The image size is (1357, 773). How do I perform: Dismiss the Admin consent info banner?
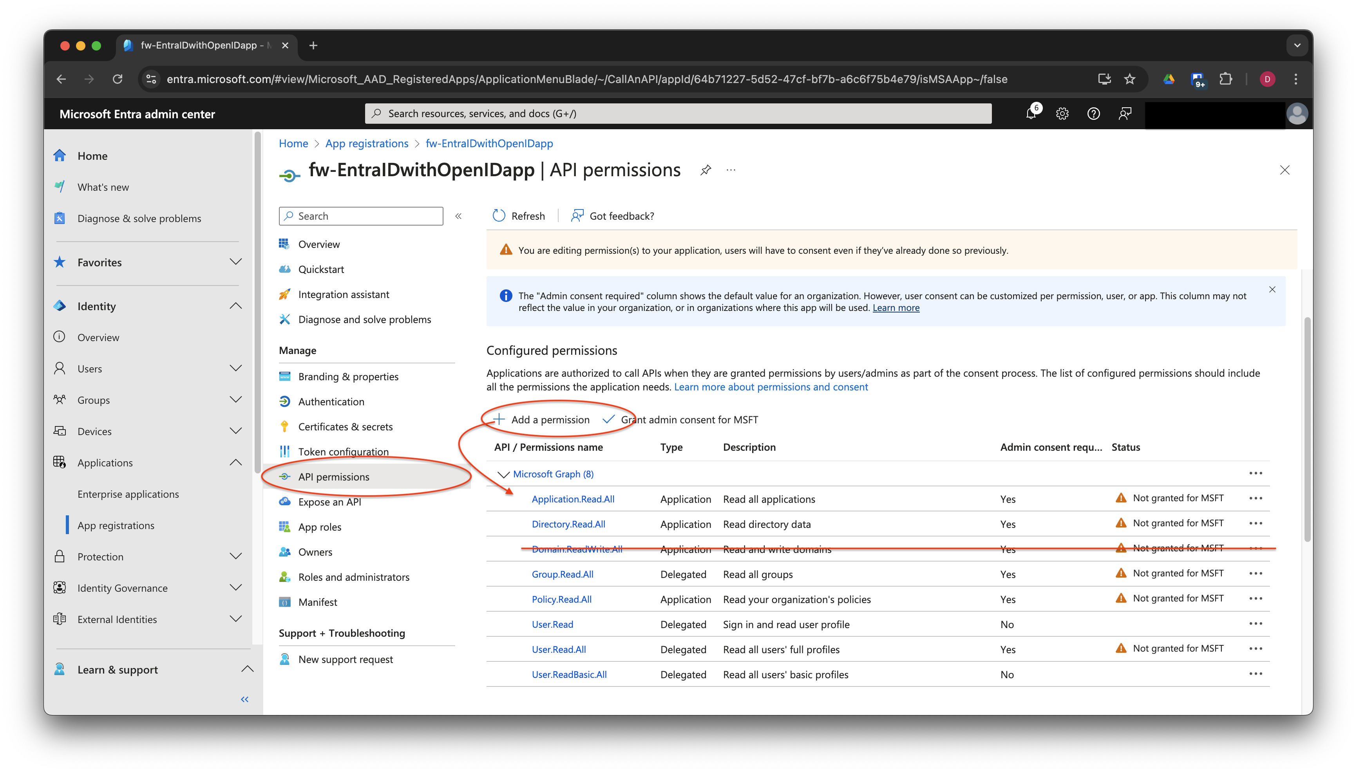(x=1272, y=289)
